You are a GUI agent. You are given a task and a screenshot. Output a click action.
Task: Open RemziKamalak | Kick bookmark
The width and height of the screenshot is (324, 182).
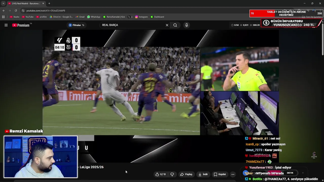pos(114,17)
